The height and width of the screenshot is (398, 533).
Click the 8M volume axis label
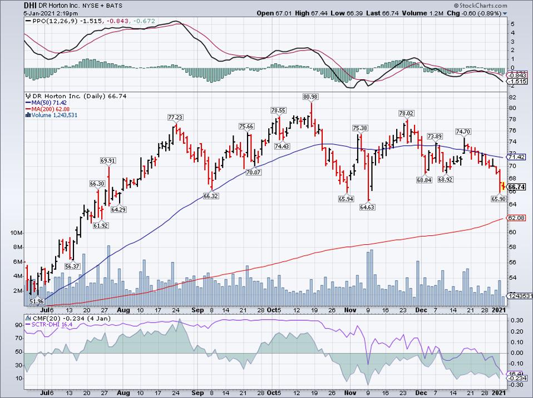coord(18,248)
